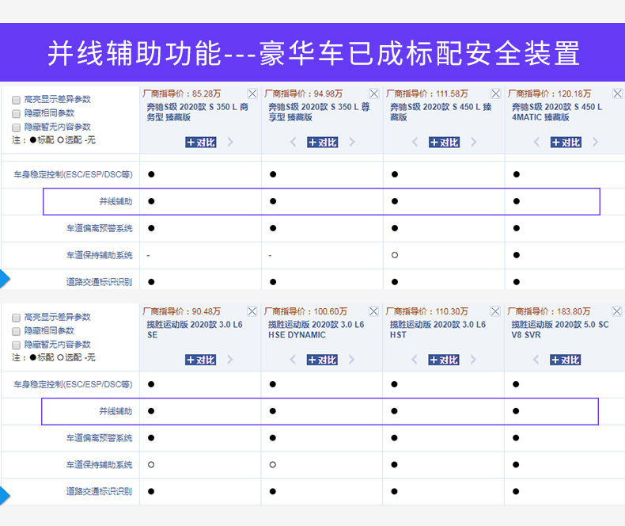The height and width of the screenshot is (526, 625).
Task: Check 隐藏相同参数 in the Mercedes table
Action: [x=16, y=113]
